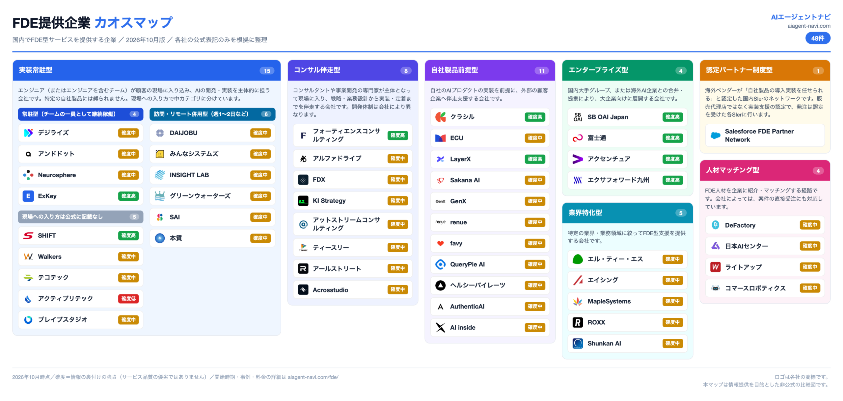Click the DeFactory 確度中 badge

[810, 225]
